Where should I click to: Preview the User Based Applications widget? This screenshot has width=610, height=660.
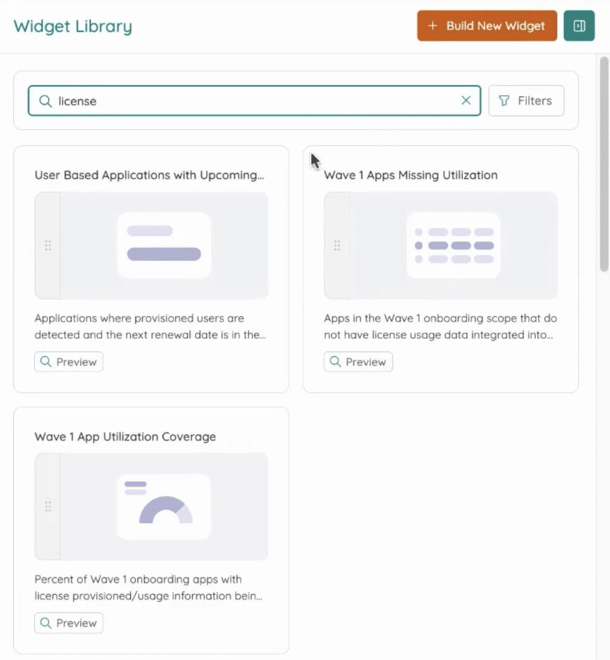(x=68, y=361)
